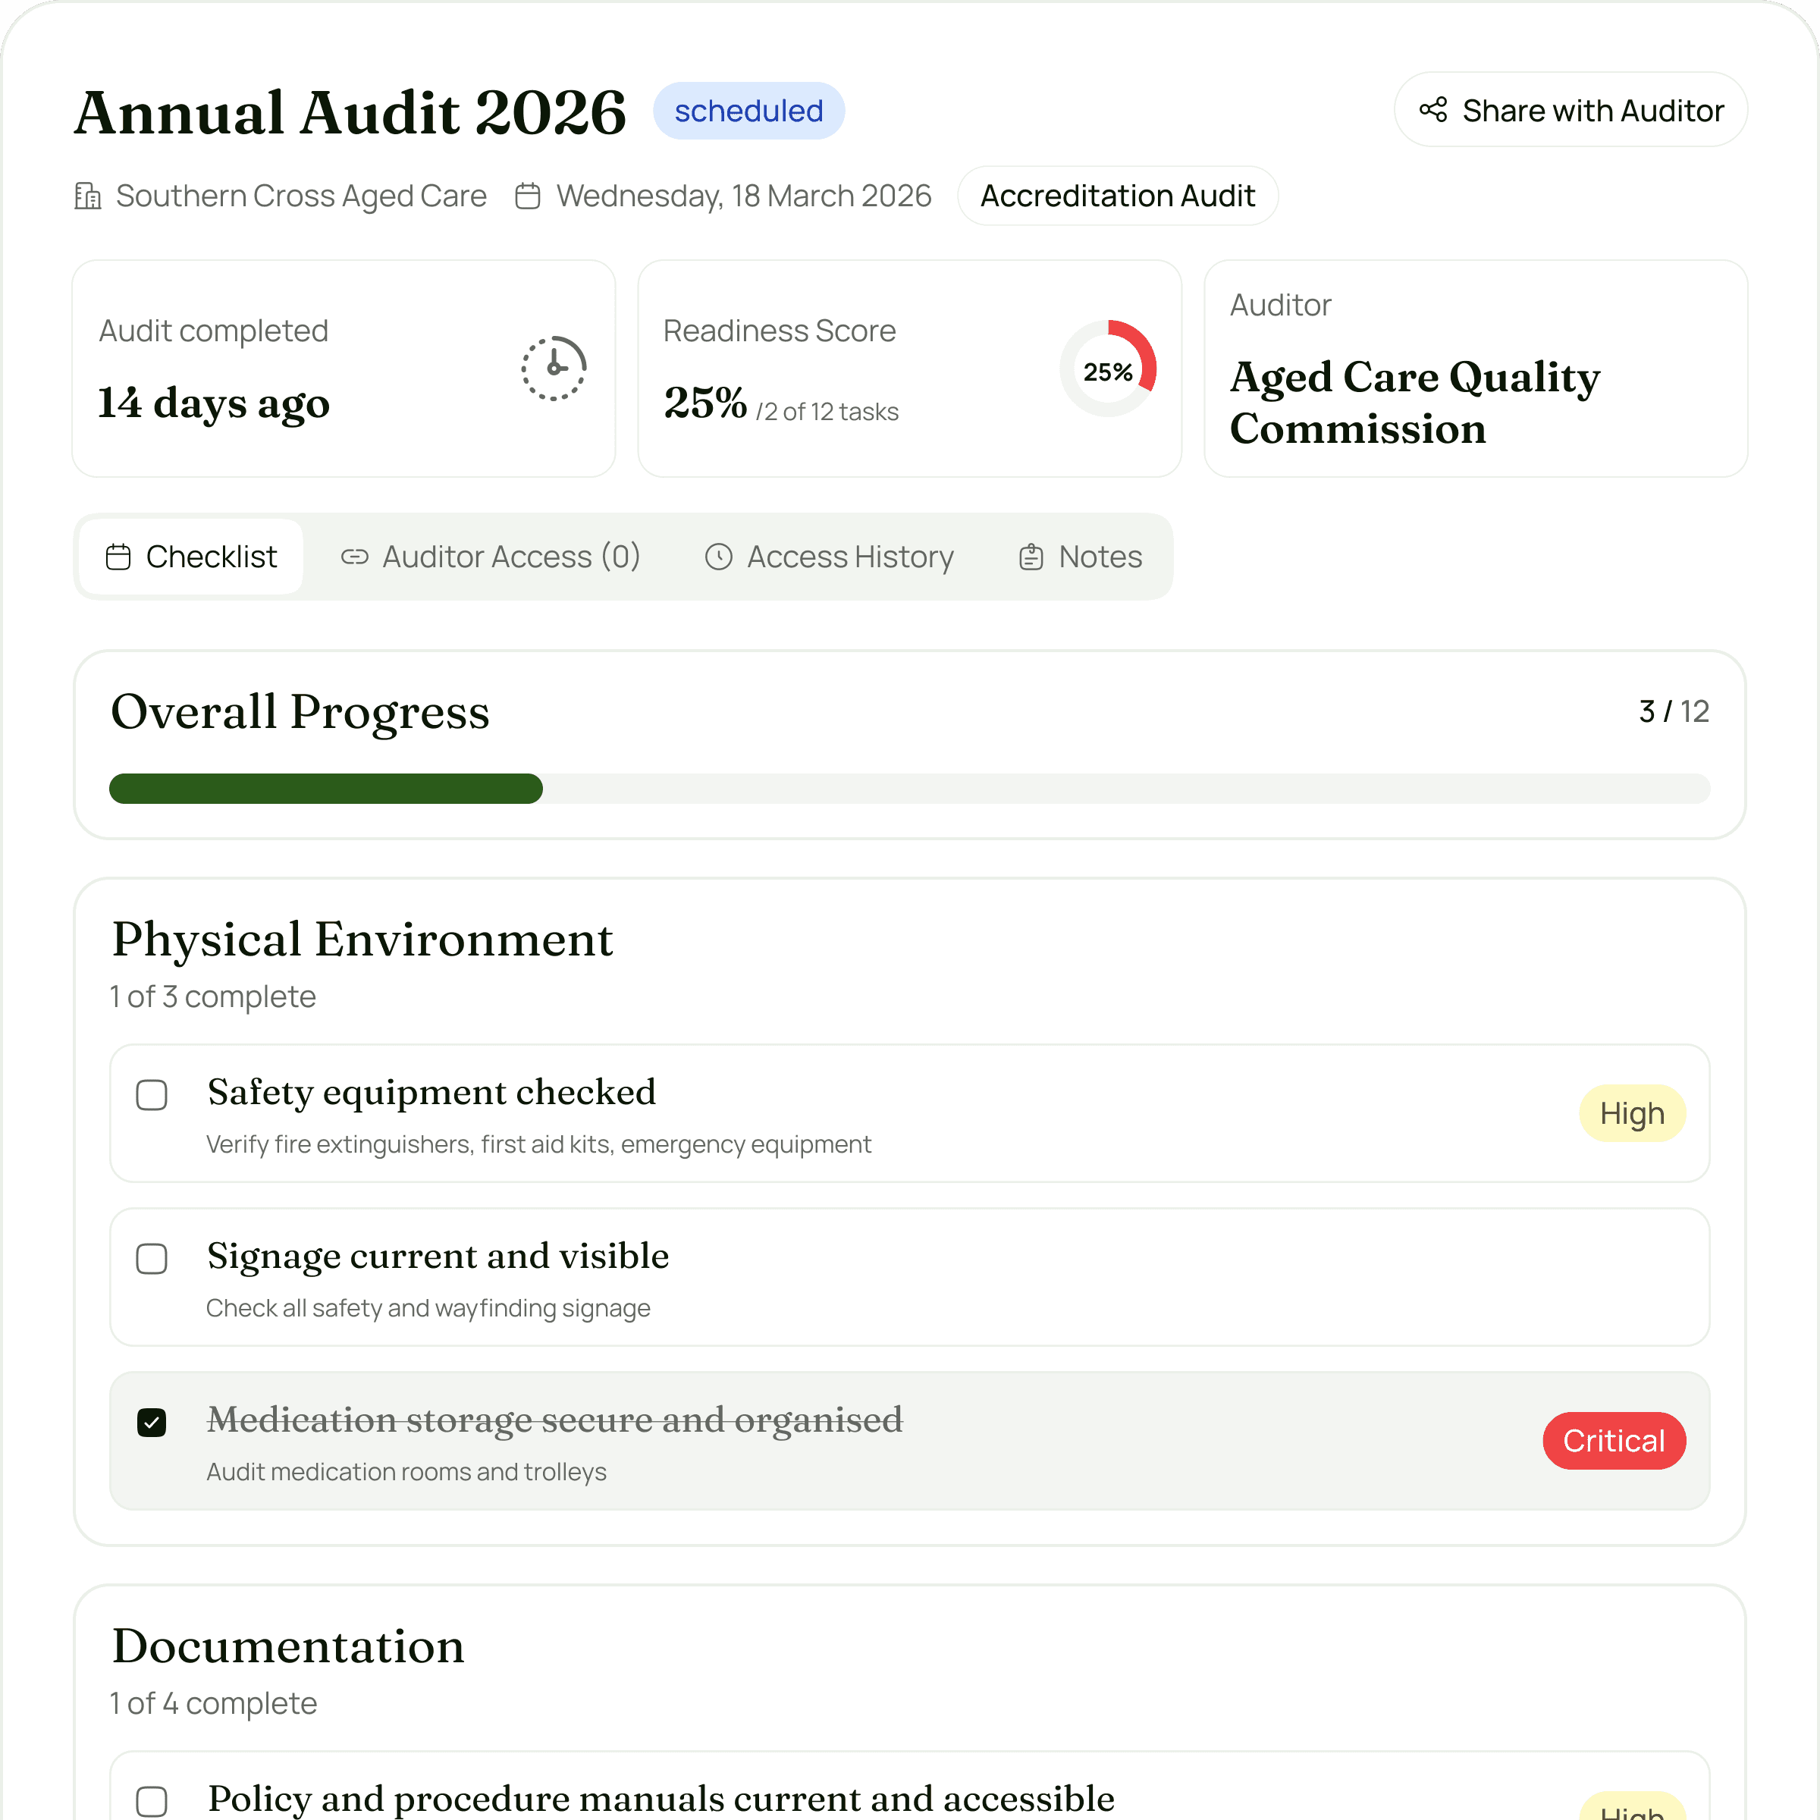Click the clipboard icon beside Notes

coord(1031,557)
